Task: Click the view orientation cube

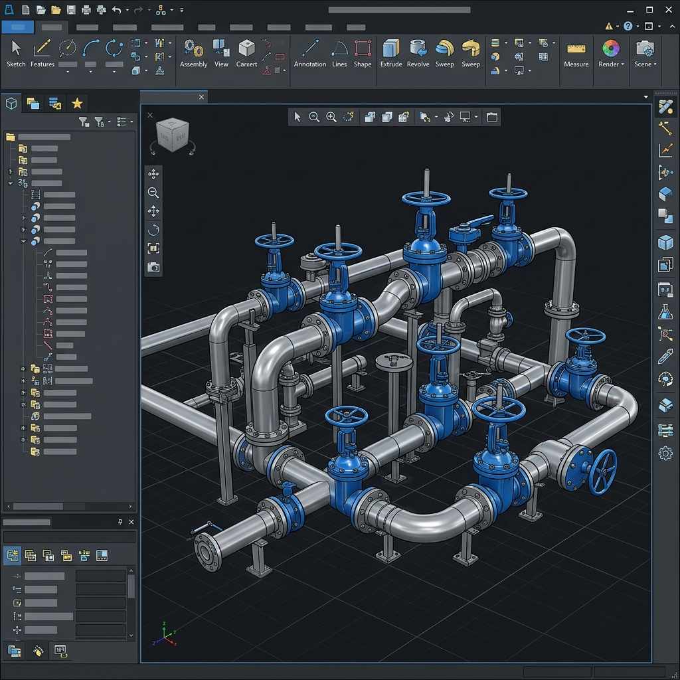Action: (x=173, y=135)
